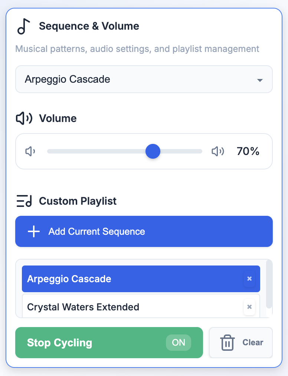Remove Arpeggio Cascade from the playlist
288x376 pixels.
(249, 278)
